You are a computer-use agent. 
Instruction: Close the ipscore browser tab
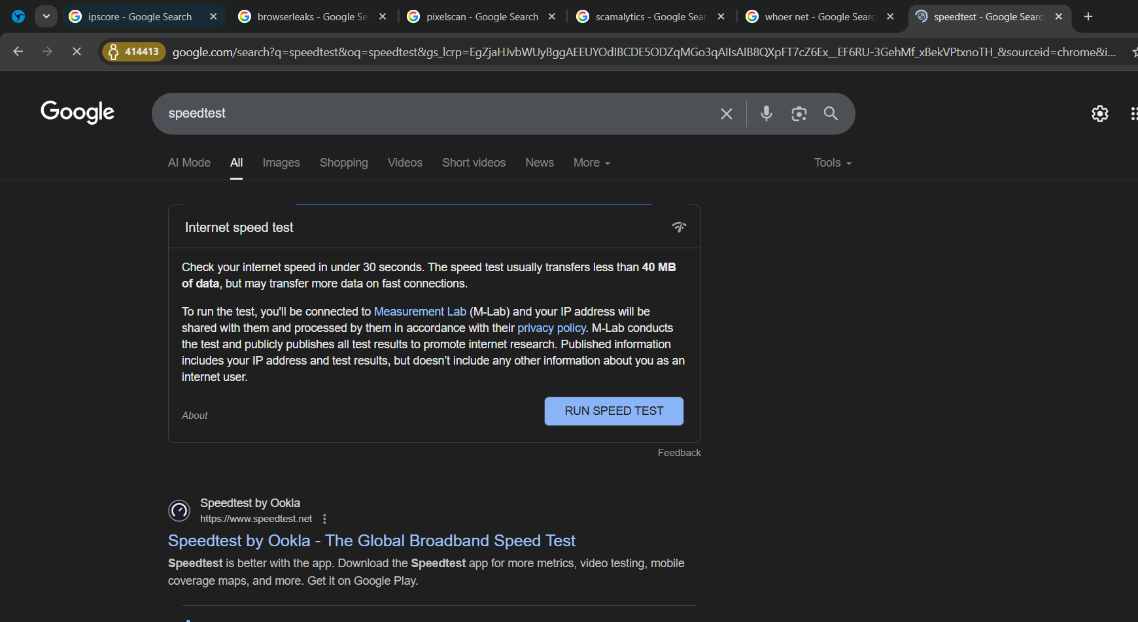tap(213, 16)
